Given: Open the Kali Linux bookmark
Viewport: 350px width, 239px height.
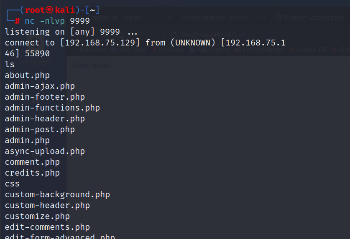Looking at the screenshot, I should 92,50.
